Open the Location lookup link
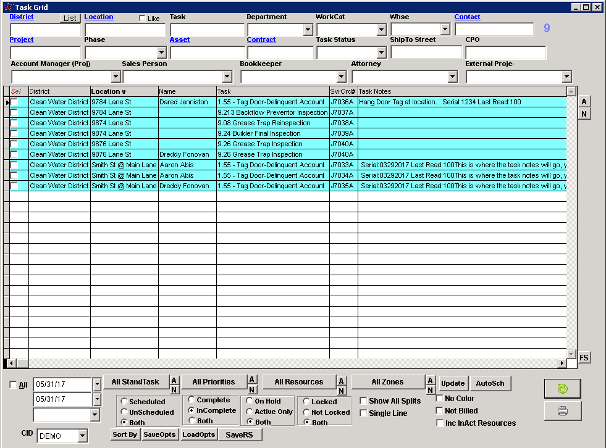 click(x=99, y=17)
